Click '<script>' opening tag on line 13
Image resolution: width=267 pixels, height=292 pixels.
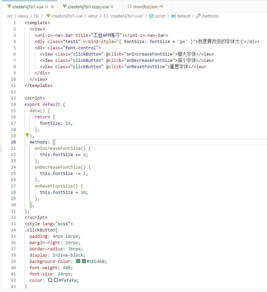coord(34,98)
